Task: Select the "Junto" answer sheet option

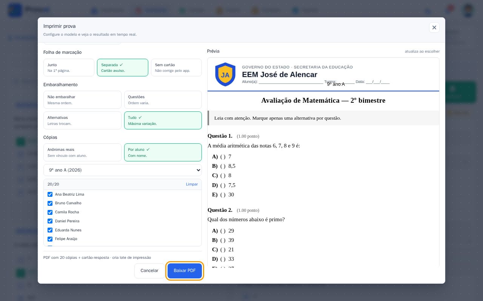Action: 69,67
